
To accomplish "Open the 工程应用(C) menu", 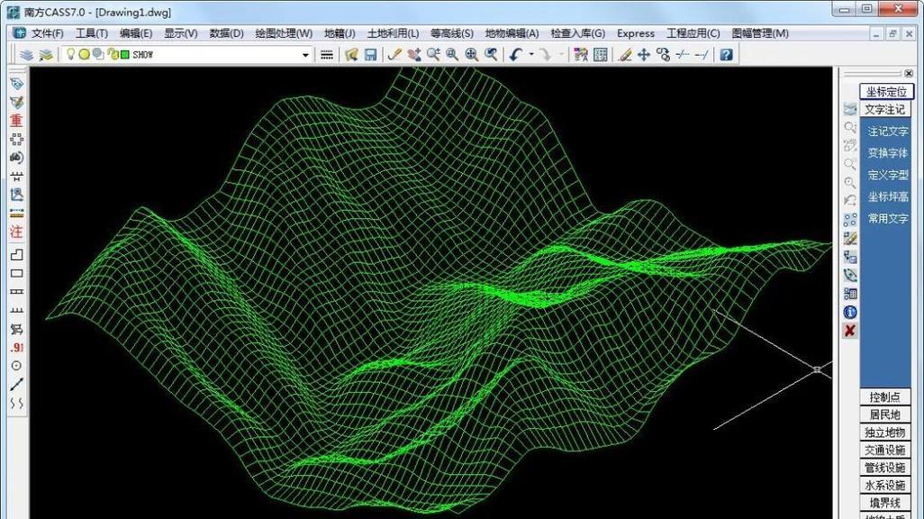I will point(693,33).
